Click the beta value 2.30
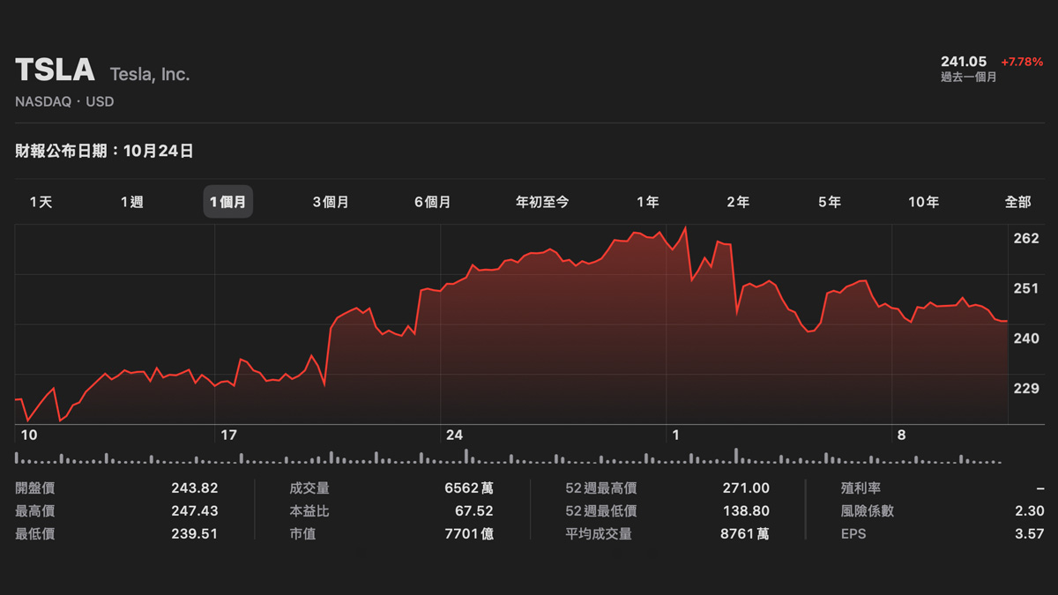Viewport: 1058px width, 595px height. [1029, 511]
